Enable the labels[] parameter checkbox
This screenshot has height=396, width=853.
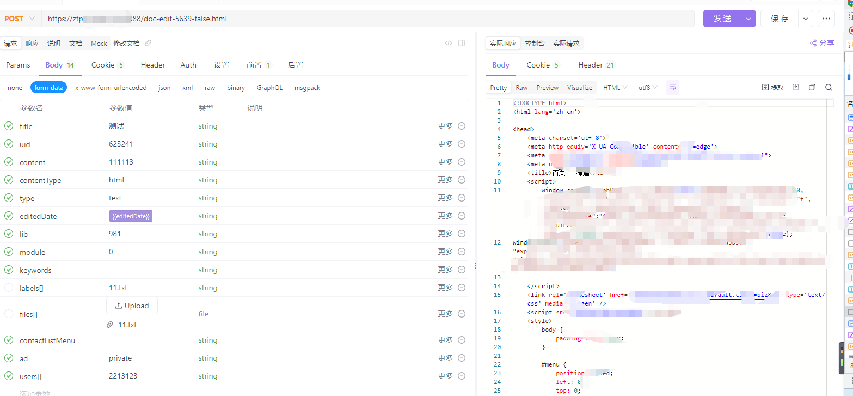pos(9,288)
